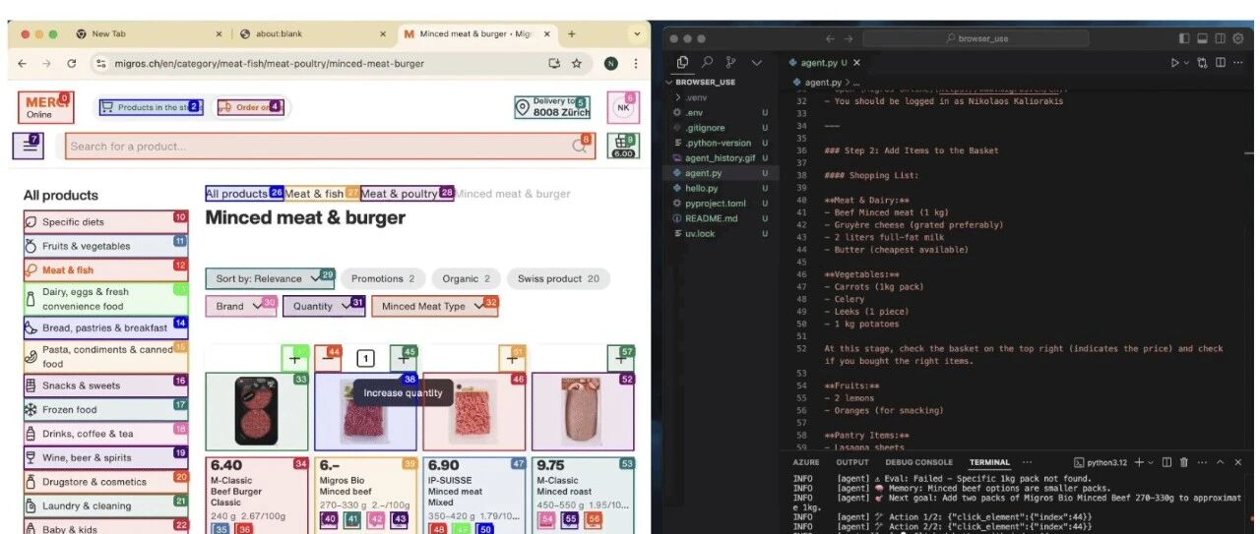Open pyproject.toml in the Explorer

716,204
